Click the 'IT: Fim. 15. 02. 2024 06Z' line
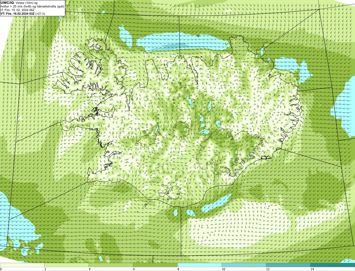 [x=17, y=10]
